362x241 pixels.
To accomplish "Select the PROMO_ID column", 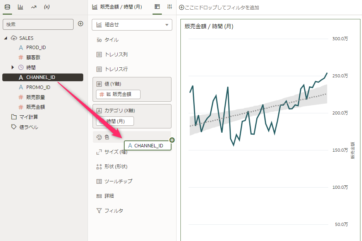I will pyautogui.click(x=38, y=87).
